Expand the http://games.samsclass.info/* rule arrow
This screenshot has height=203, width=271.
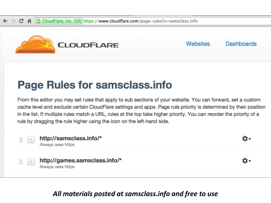31,162
